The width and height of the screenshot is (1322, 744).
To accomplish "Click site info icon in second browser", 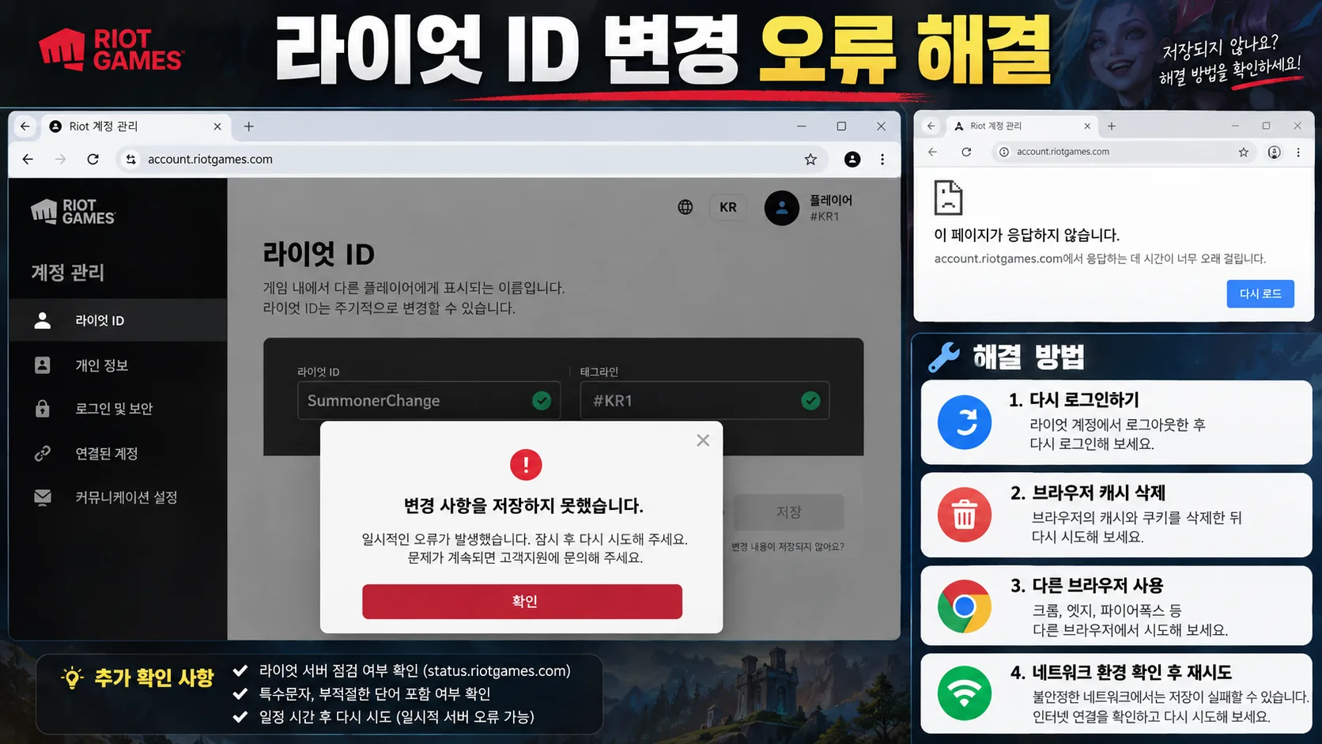I will coord(1003,152).
